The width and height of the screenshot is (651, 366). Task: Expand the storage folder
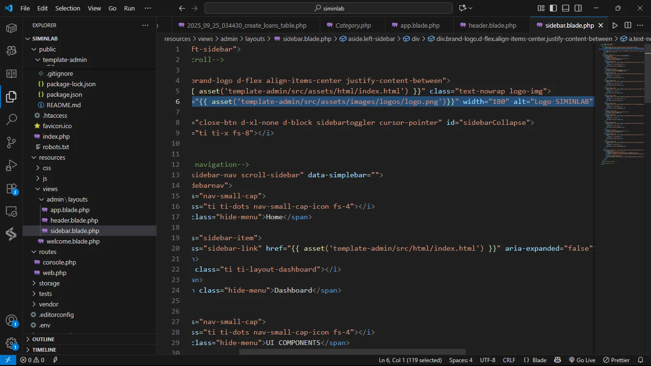(x=49, y=283)
